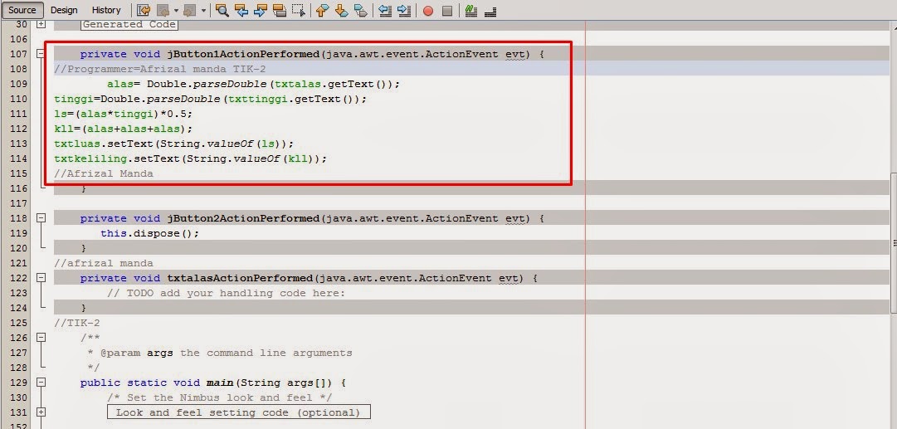
Task: Click the comment '//Afrizal Manda' on line 115
Action: (x=104, y=173)
